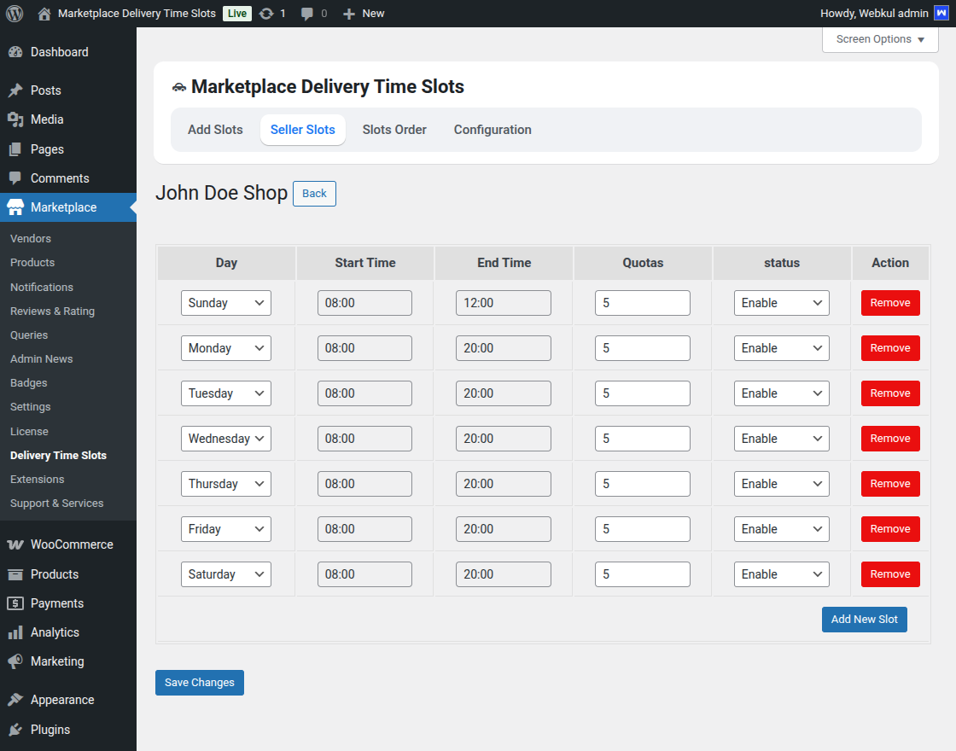The height and width of the screenshot is (751, 956).
Task: Open the comments bubble icon in the admin bar
Action: point(307,14)
